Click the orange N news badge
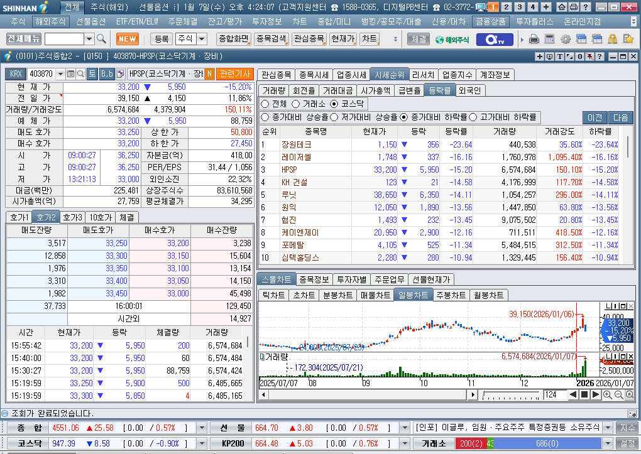This screenshot has height=454, width=641. tap(209, 74)
